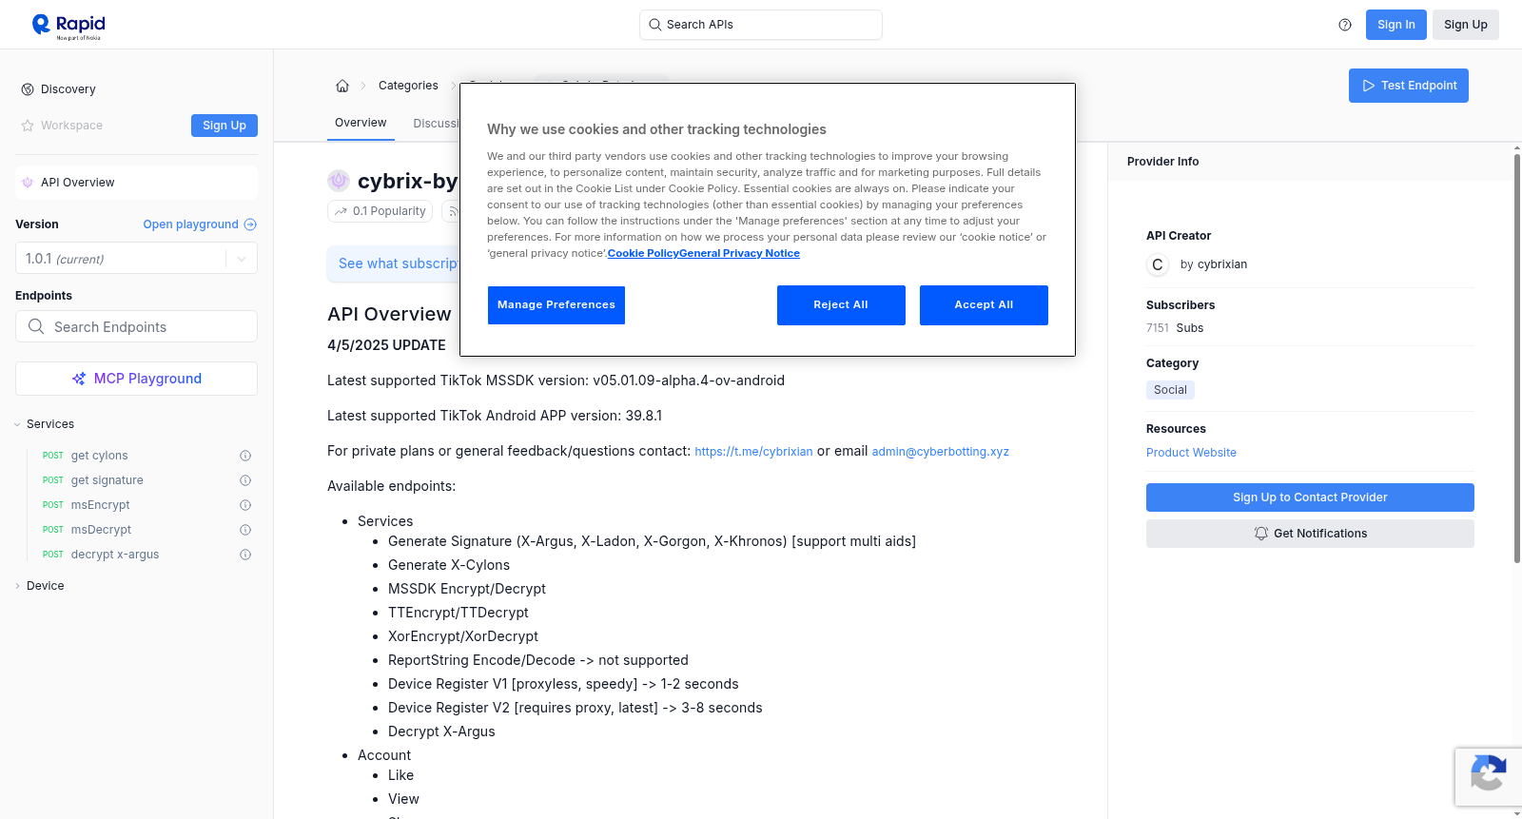Click the Open playground arrow icon
This screenshot has height=819, width=1522.
tap(250, 224)
